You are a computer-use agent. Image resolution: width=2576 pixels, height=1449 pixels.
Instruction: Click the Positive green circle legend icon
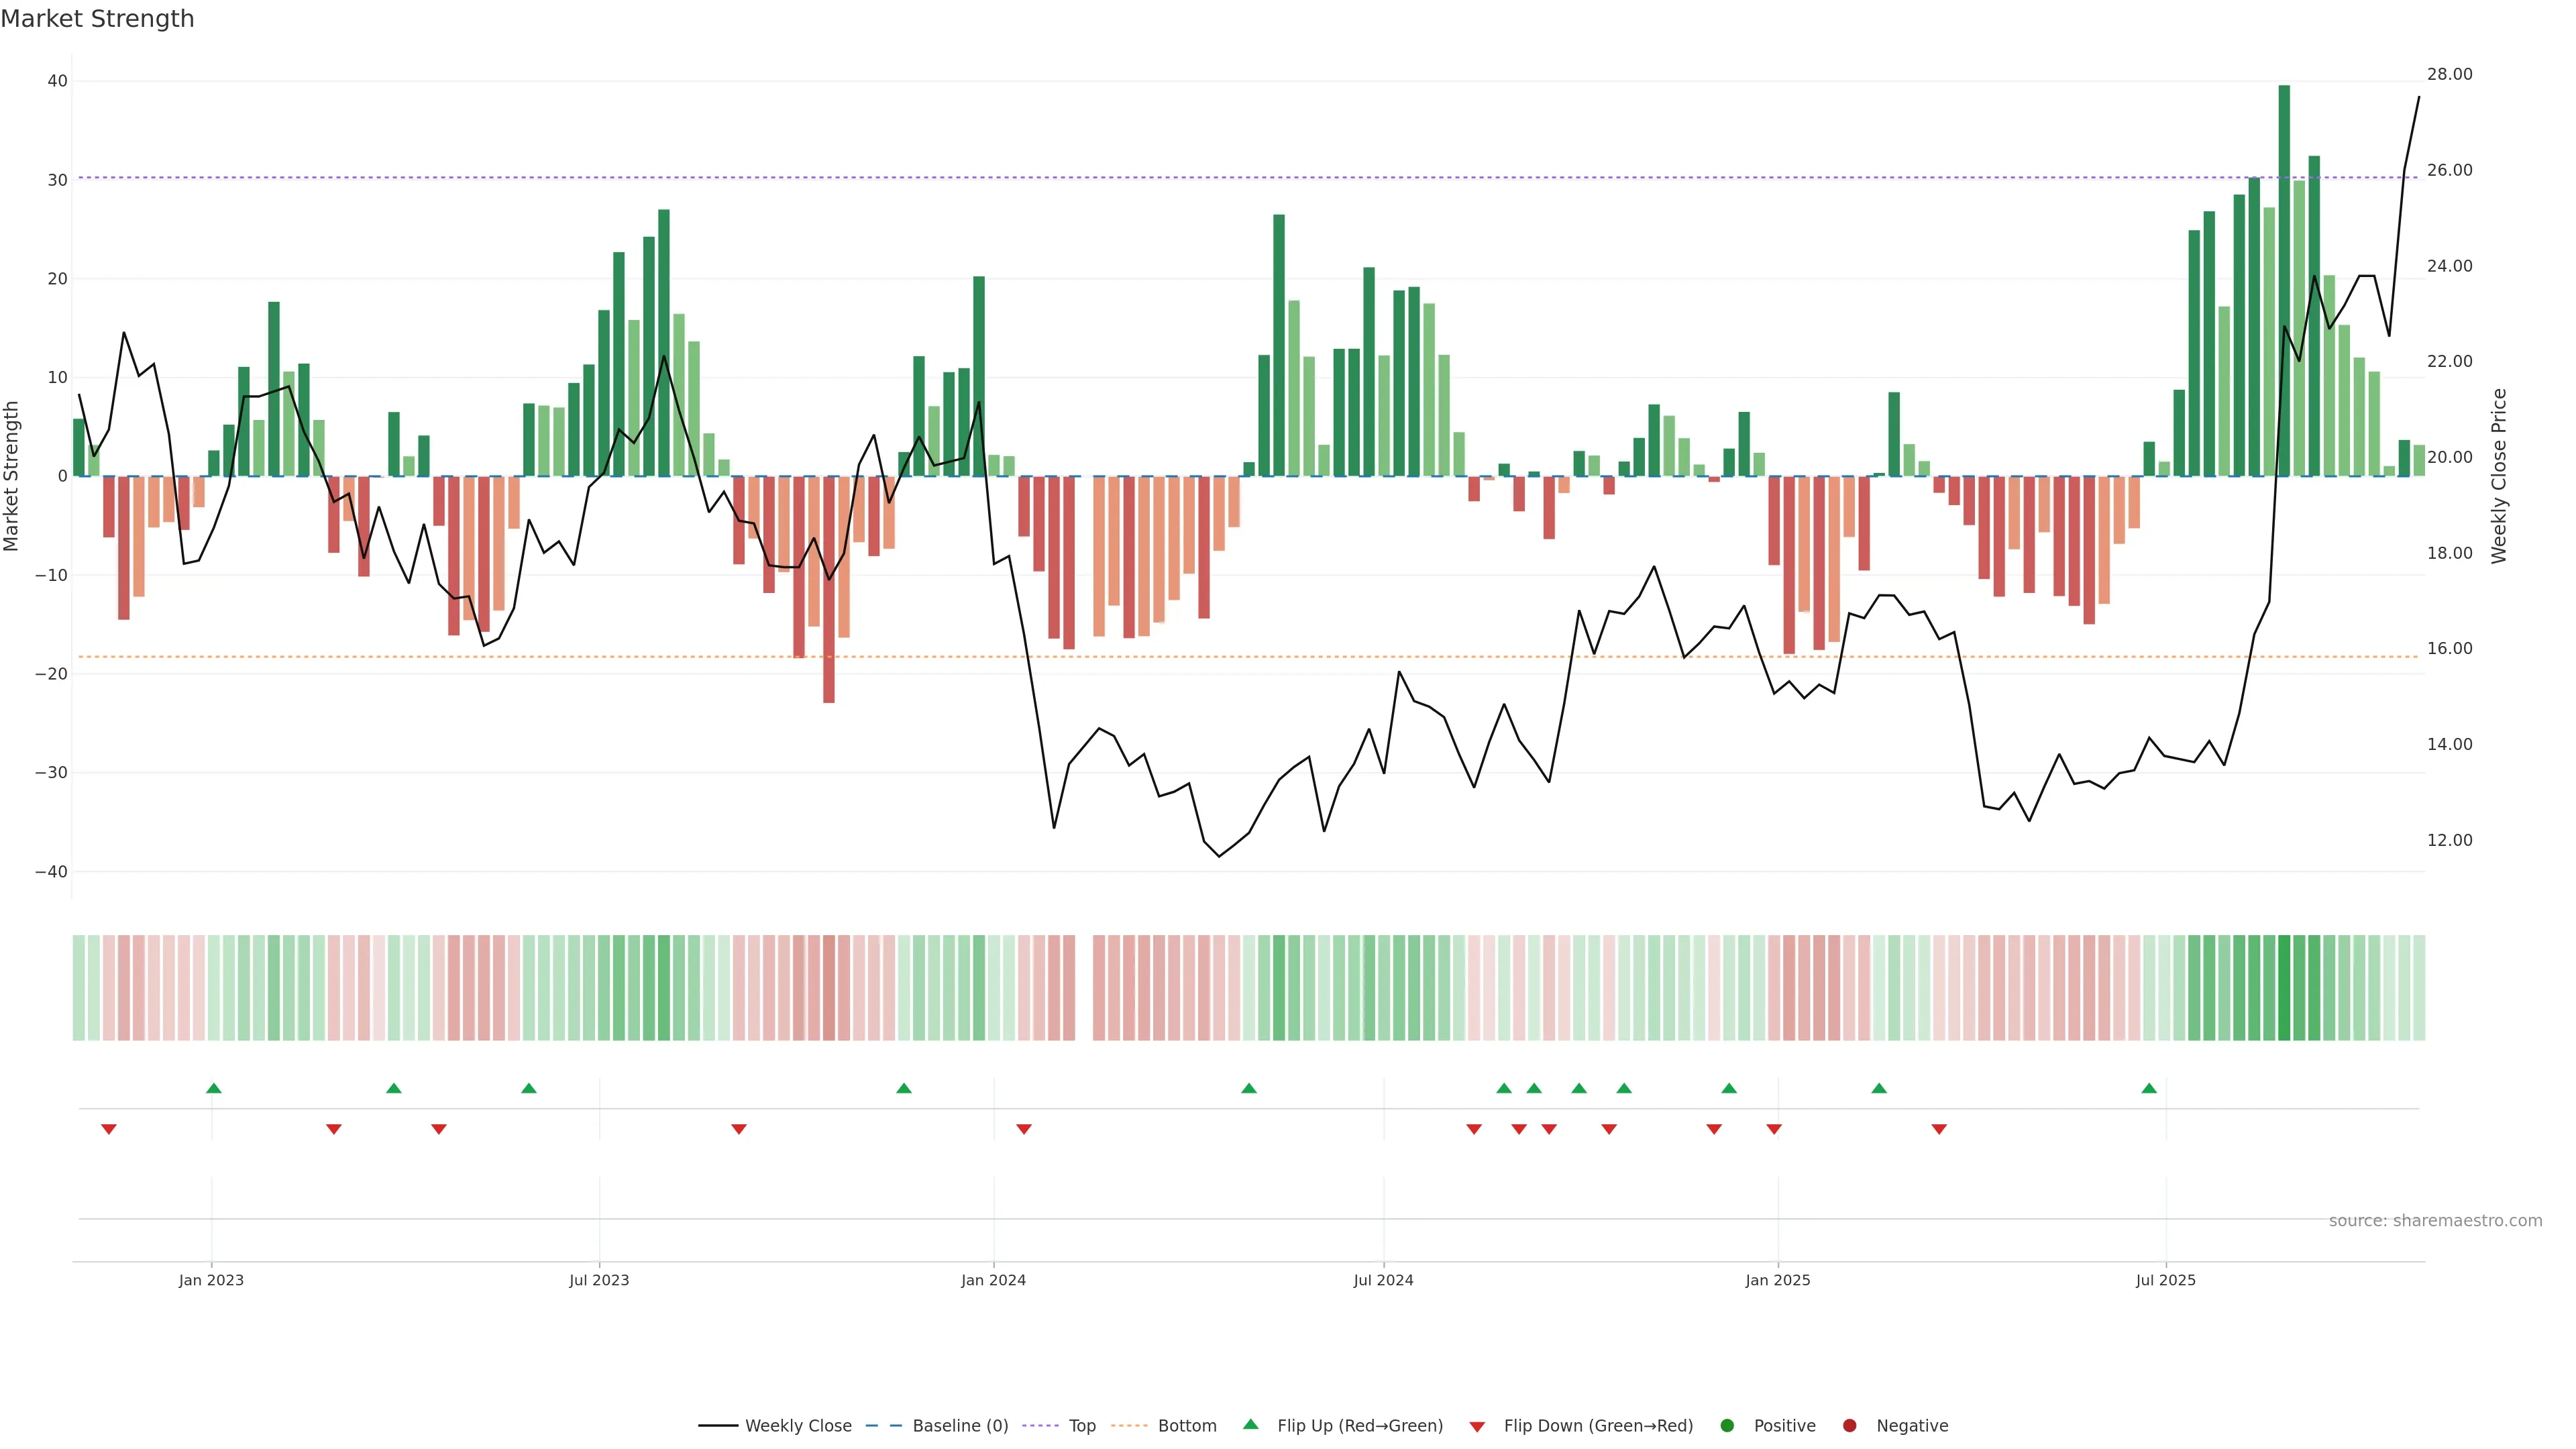click(x=1727, y=1426)
